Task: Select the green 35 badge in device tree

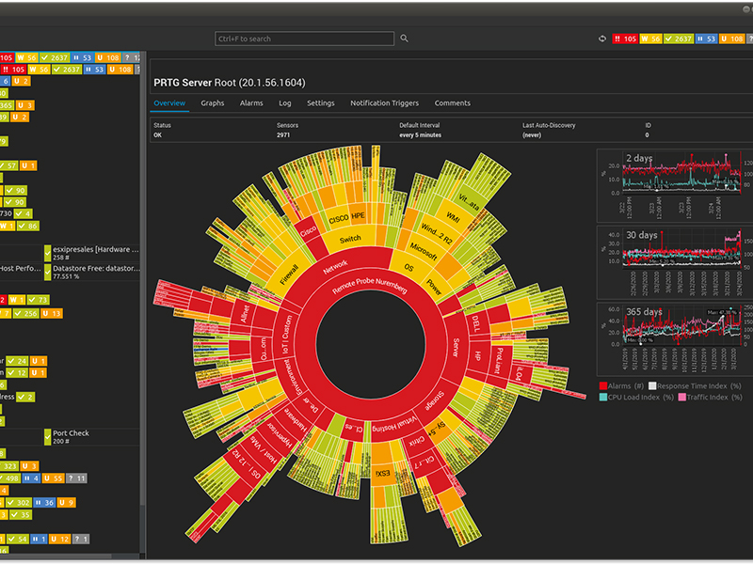Action: tap(21, 514)
